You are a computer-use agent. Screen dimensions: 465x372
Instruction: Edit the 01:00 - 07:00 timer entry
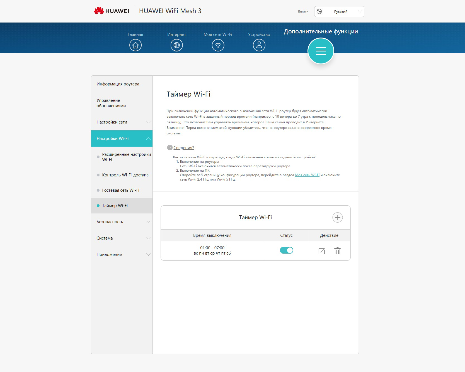(322, 251)
